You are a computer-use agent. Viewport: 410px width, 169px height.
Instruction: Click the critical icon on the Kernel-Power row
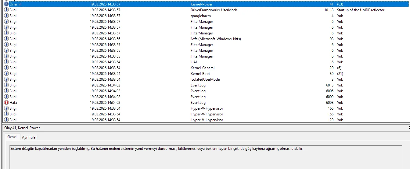pos(6,4)
